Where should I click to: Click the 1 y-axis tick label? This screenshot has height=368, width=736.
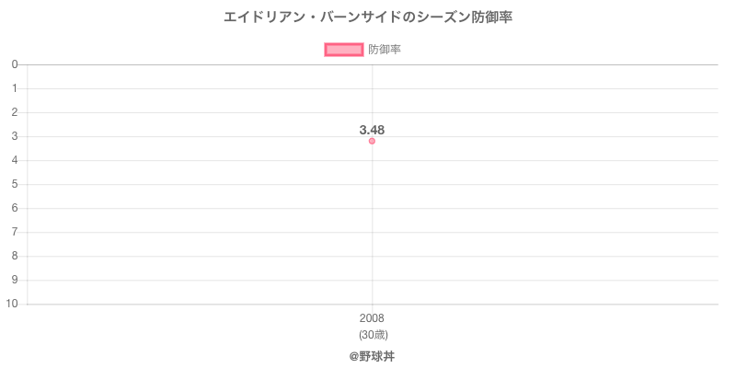click(x=16, y=88)
